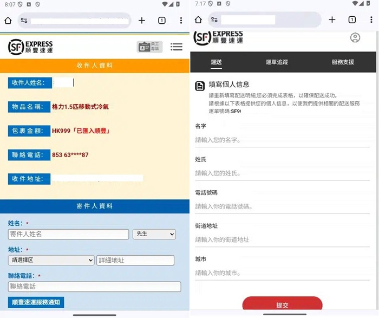
Task: Select the 運送 tab
Action: pos(216,62)
